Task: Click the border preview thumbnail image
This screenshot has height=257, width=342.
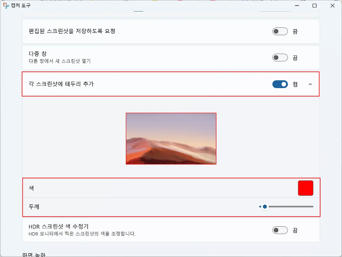Action: [171, 138]
